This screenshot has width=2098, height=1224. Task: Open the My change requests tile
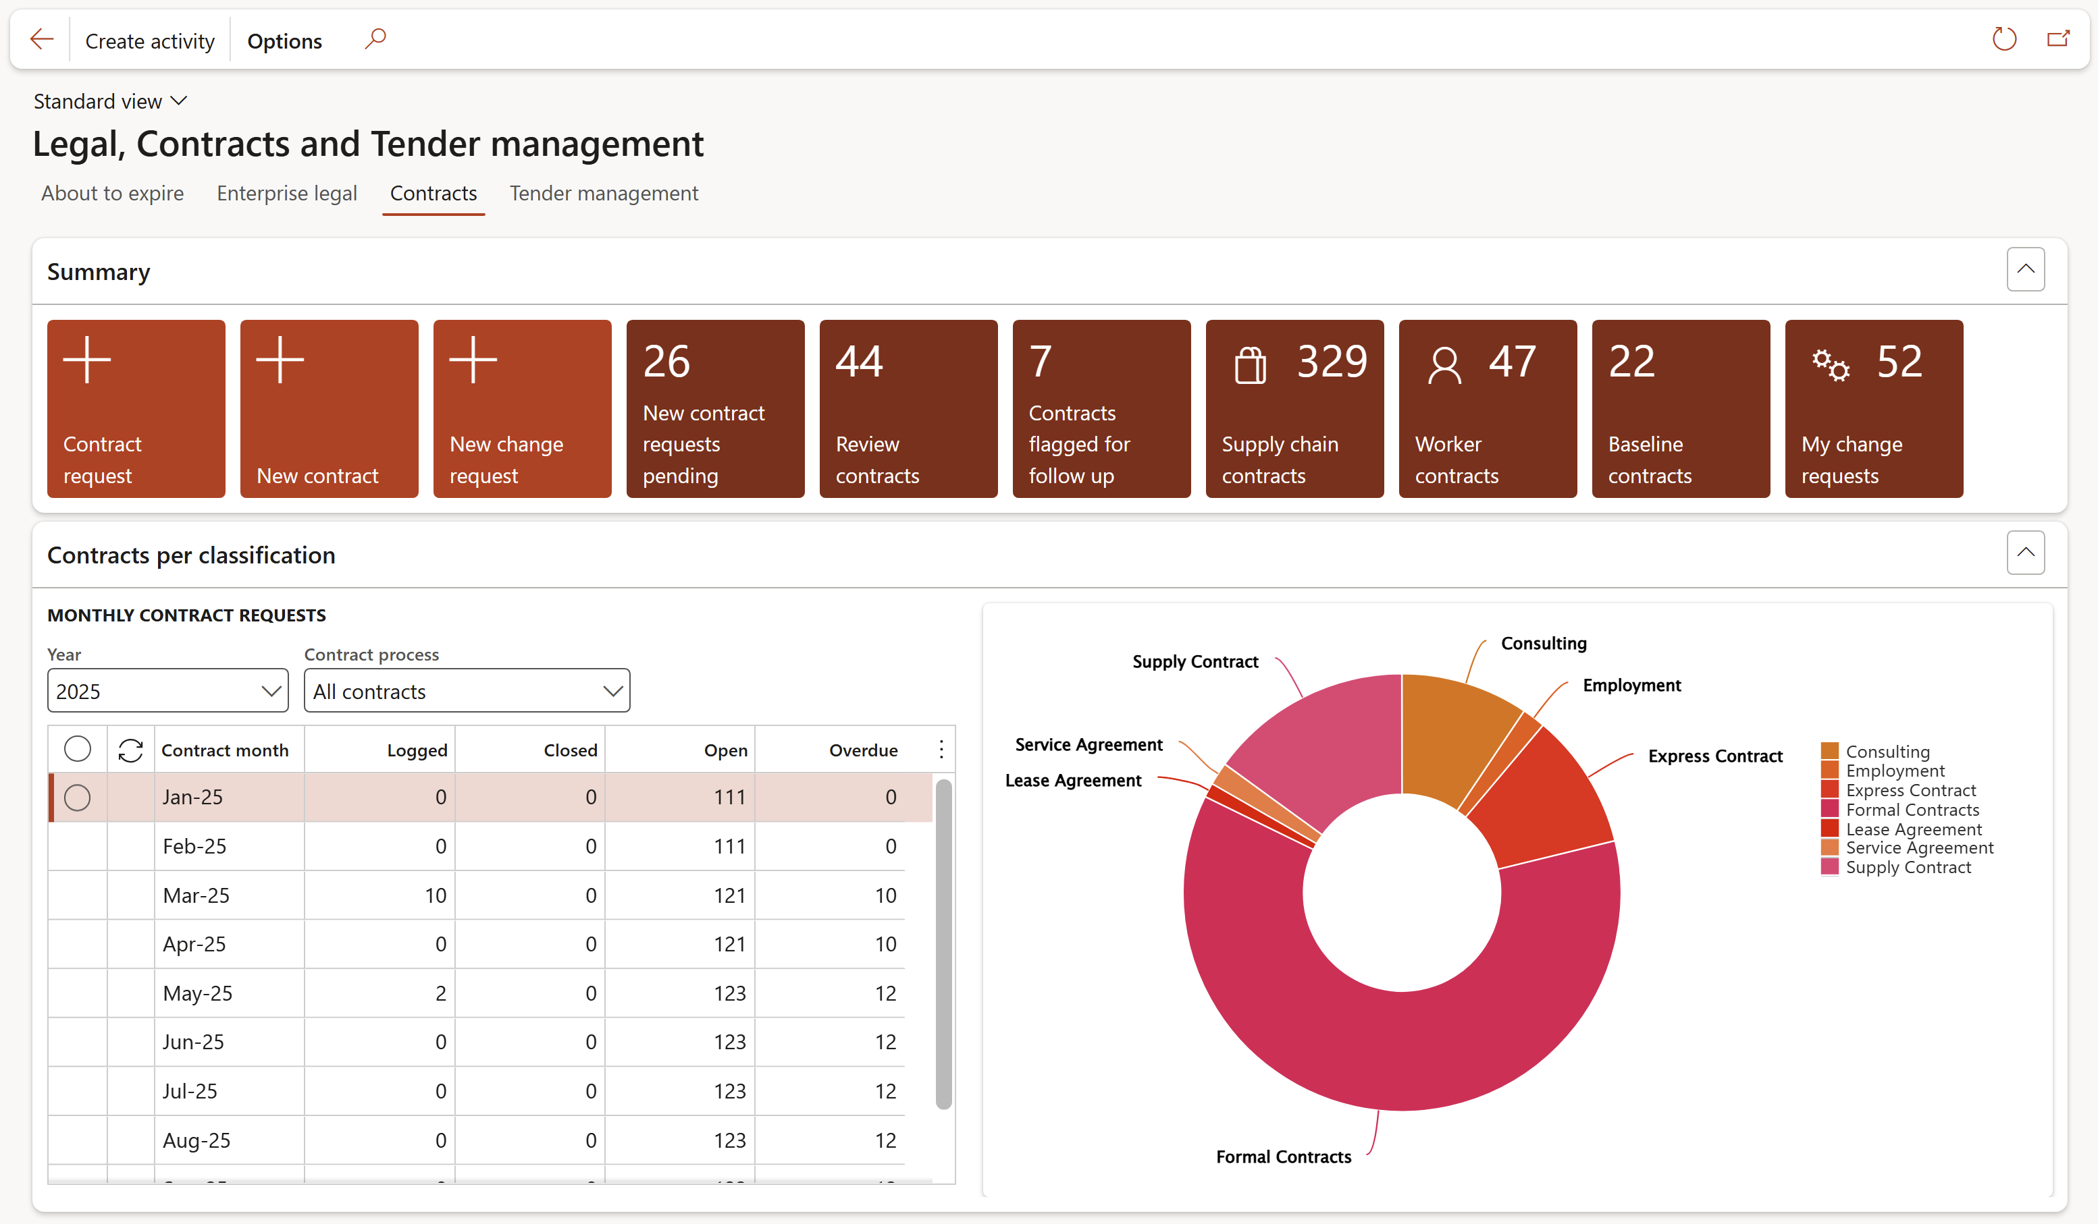click(1873, 408)
